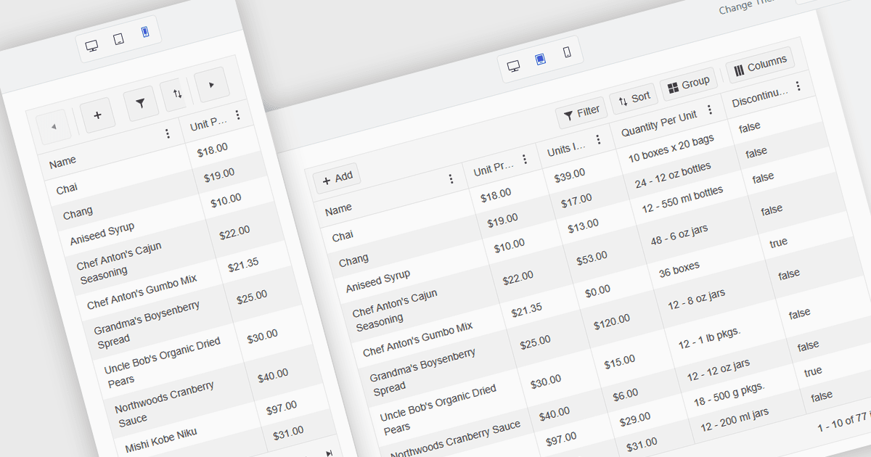The image size is (871, 457).
Task: Click the left arrow toolbar scroll button
Action: coord(55,127)
